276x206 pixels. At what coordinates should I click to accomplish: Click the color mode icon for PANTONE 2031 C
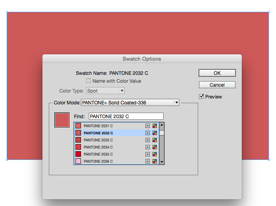coord(155,126)
